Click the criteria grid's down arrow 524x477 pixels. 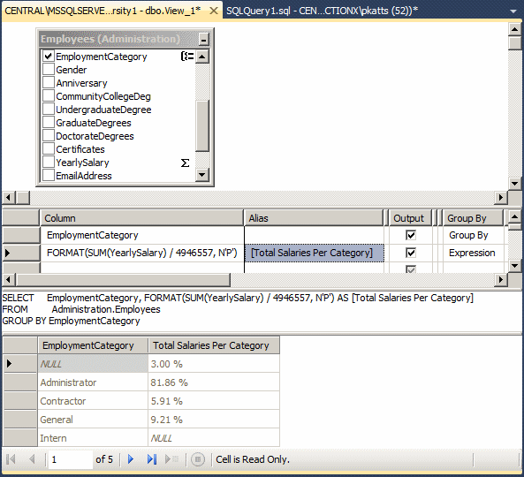514,266
